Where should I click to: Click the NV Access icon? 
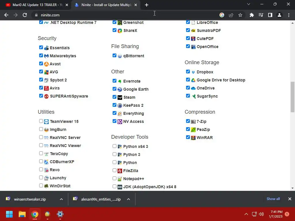point(120,122)
